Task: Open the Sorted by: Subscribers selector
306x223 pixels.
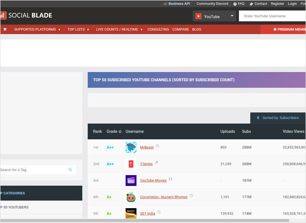Action: click(x=278, y=118)
